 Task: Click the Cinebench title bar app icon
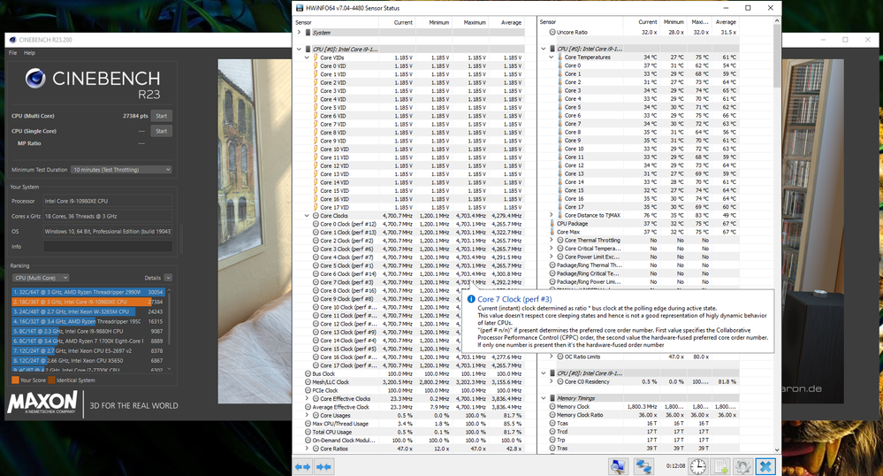(x=11, y=40)
